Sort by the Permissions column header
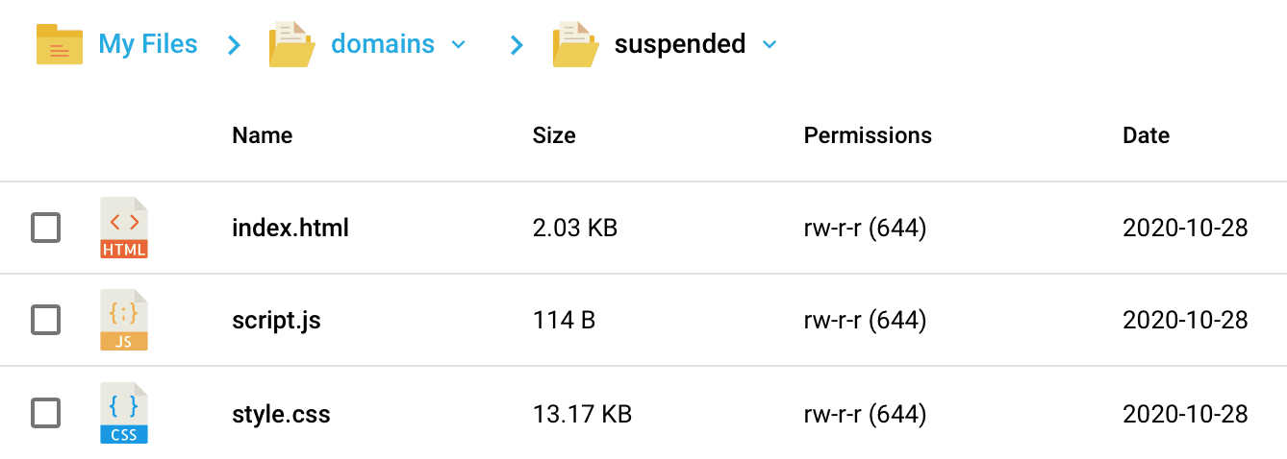 868,135
